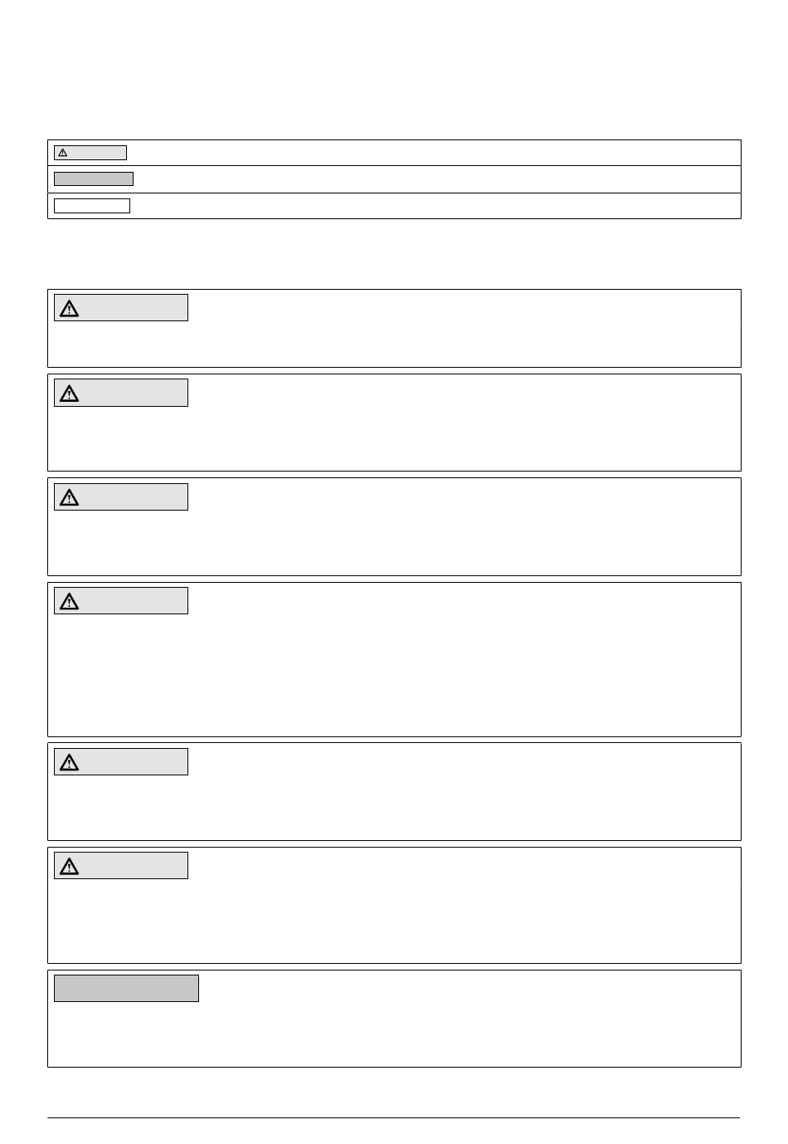Viewport: 788px width, 1144px height.
Task: Click the light gray label bar in the sixth warning box
Action: [x=121, y=865]
